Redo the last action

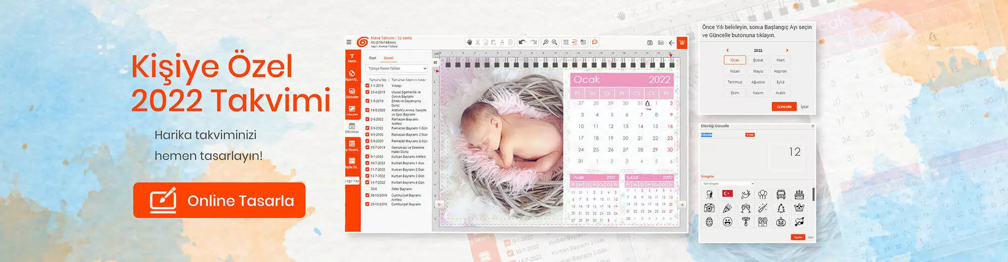pyautogui.click(x=533, y=42)
